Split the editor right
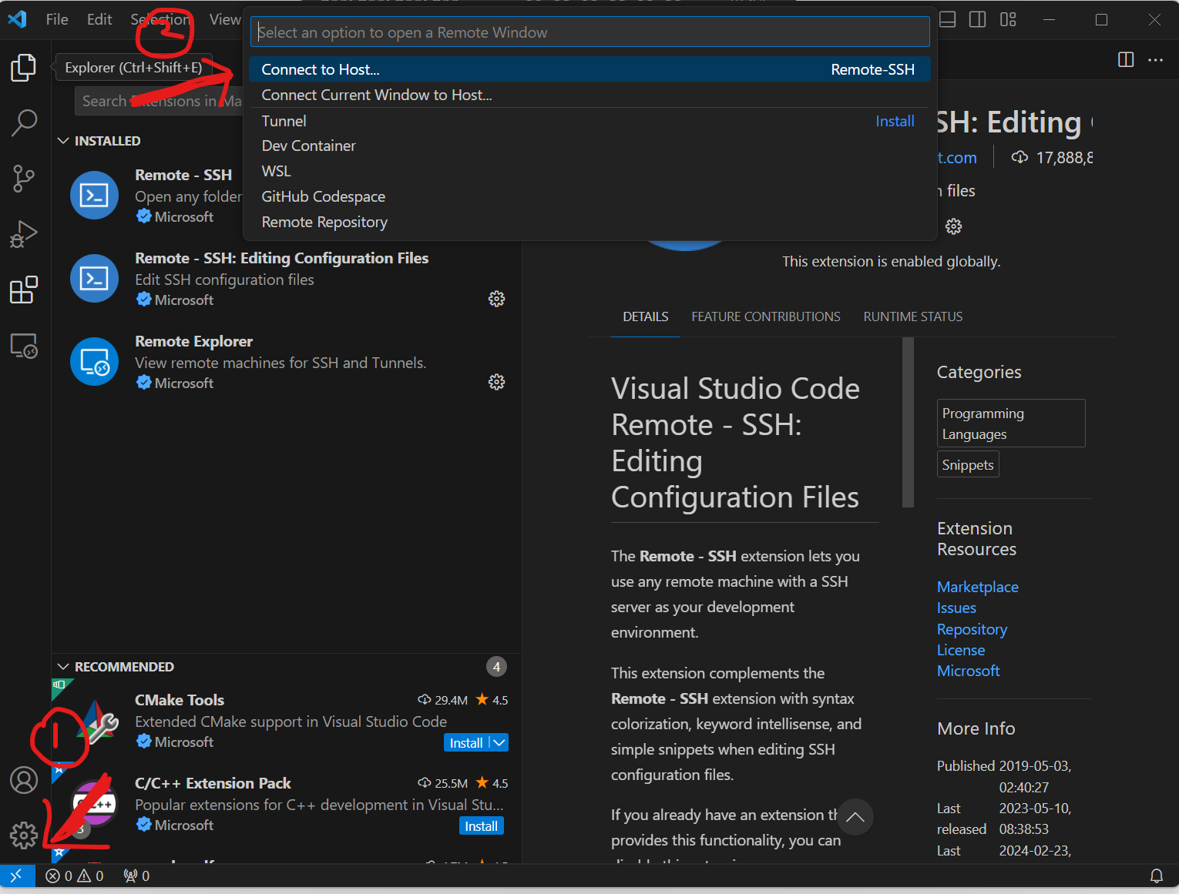Screen dimensions: 1179x894 click(x=1126, y=59)
